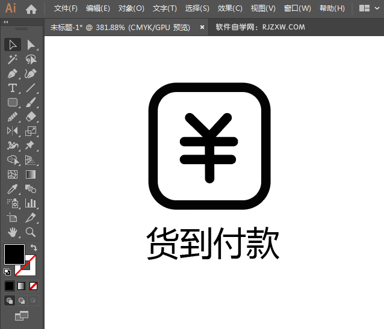Select the Paintbrush tool
Viewport: 384px width, 329px height.
click(x=31, y=102)
